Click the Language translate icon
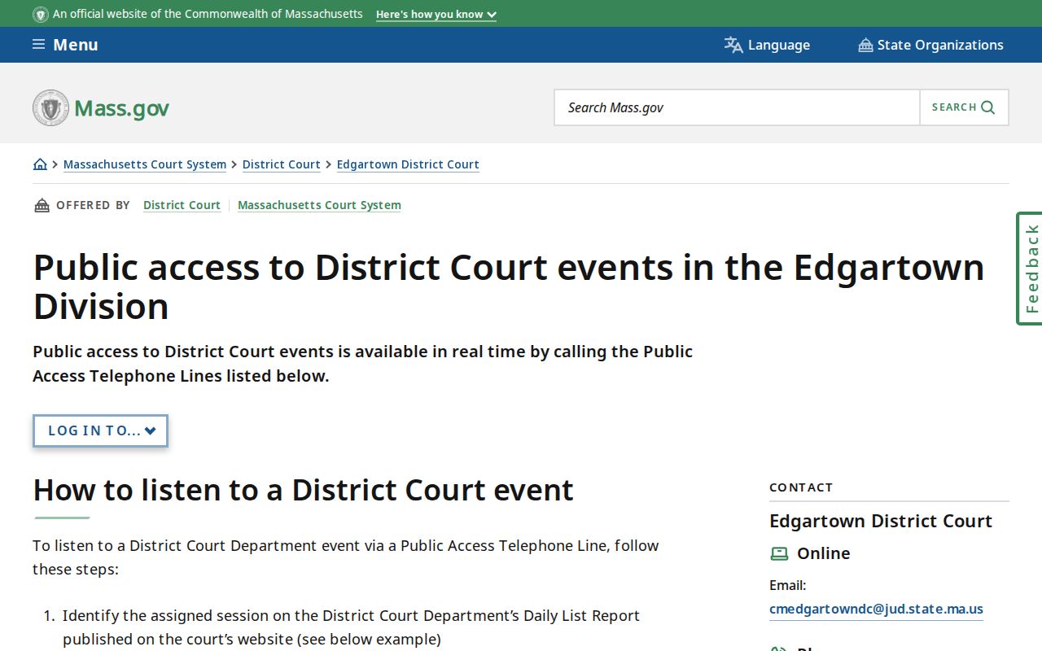The height and width of the screenshot is (651, 1042). tap(733, 45)
